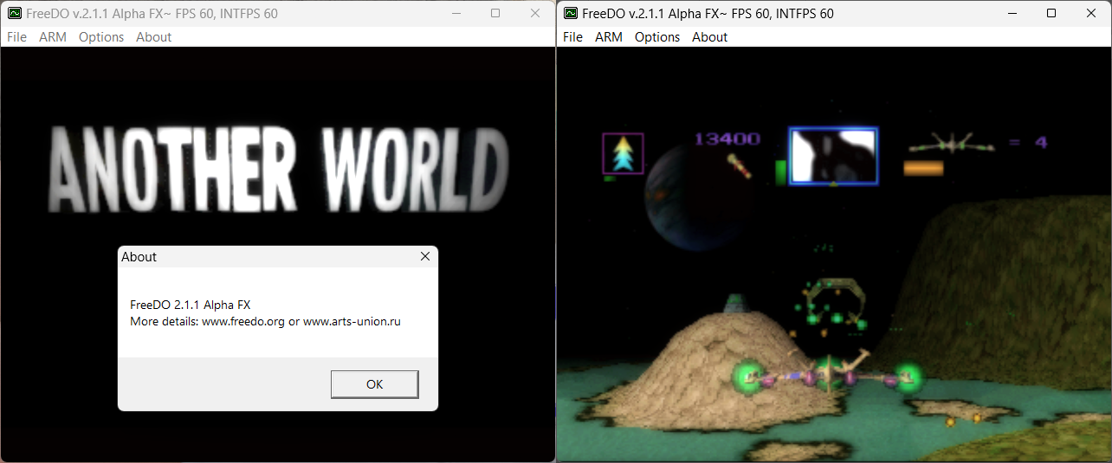Click 'FreeDO 2.1.1 Alpha FX' text in dialog

191,305
